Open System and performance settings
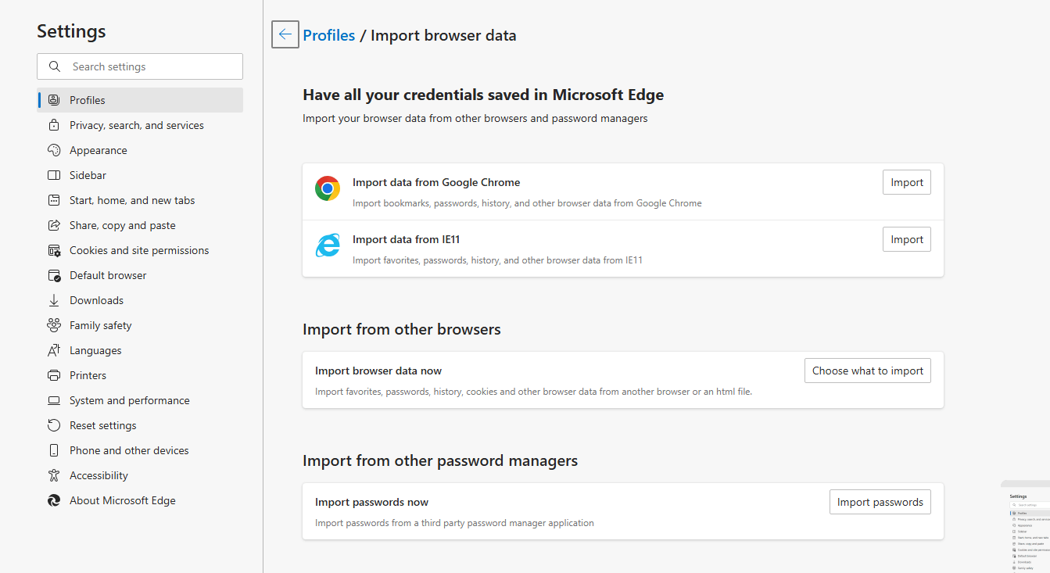This screenshot has width=1050, height=573. 130,400
